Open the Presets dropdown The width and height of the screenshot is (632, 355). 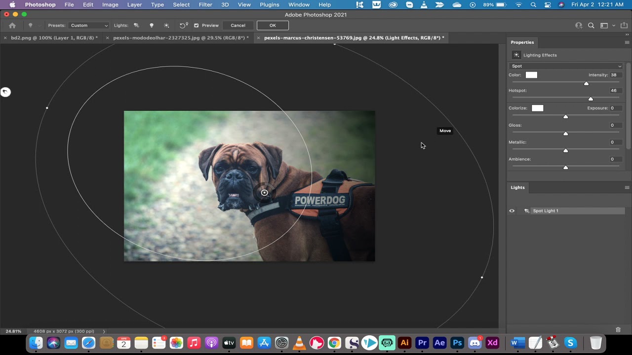point(89,26)
